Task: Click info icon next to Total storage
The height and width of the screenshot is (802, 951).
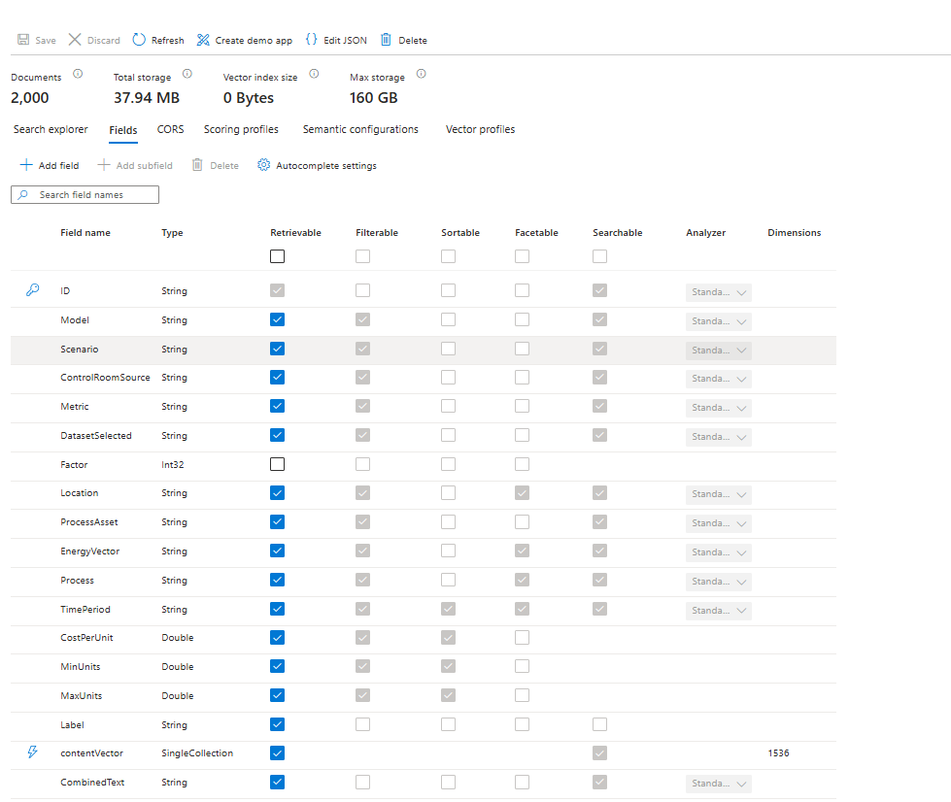Action: pos(187,74)
